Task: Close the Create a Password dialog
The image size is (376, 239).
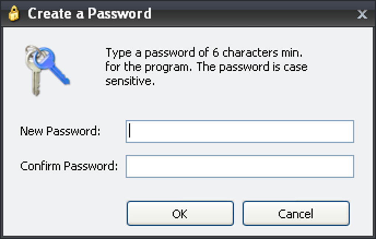Action: (x=362, y=14)
